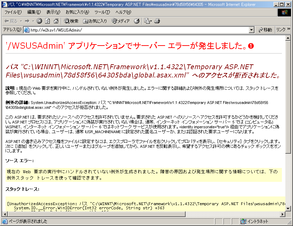Open the back history dropdown arrow
293x226 pixels.
(x=21, y=21)
